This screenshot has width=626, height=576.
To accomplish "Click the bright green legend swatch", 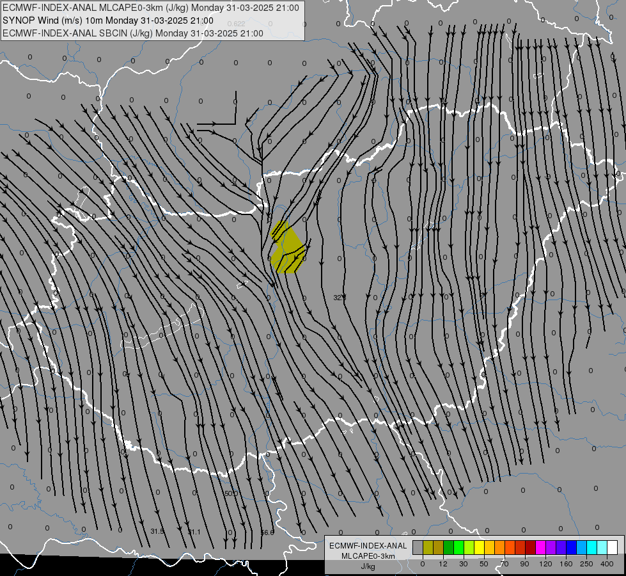I will [458, 547].
